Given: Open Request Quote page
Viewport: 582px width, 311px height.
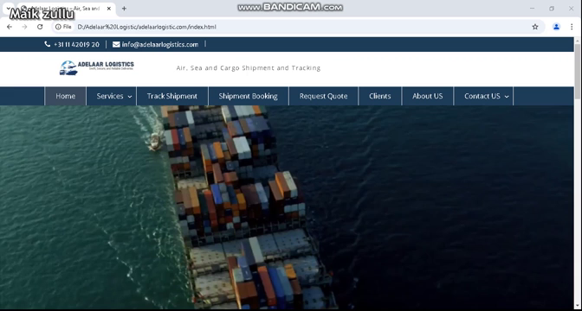Looking at the screenshot, I should pos(323,96).
